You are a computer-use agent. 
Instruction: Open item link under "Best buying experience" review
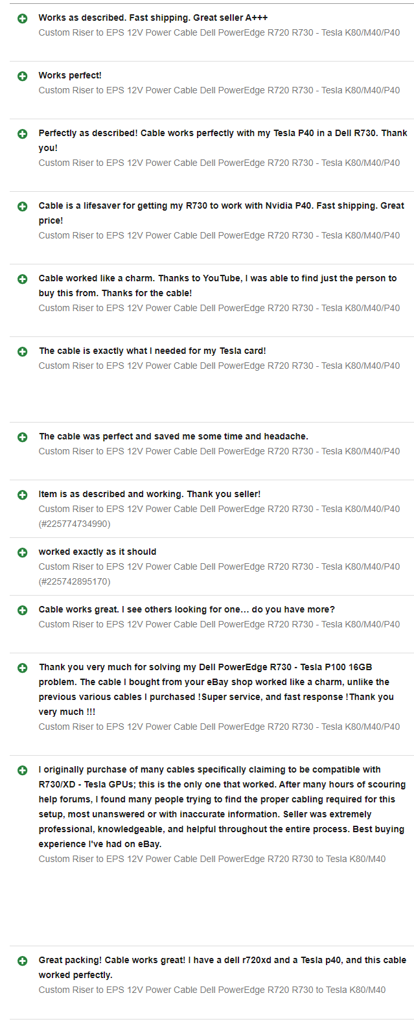[212, 859]
